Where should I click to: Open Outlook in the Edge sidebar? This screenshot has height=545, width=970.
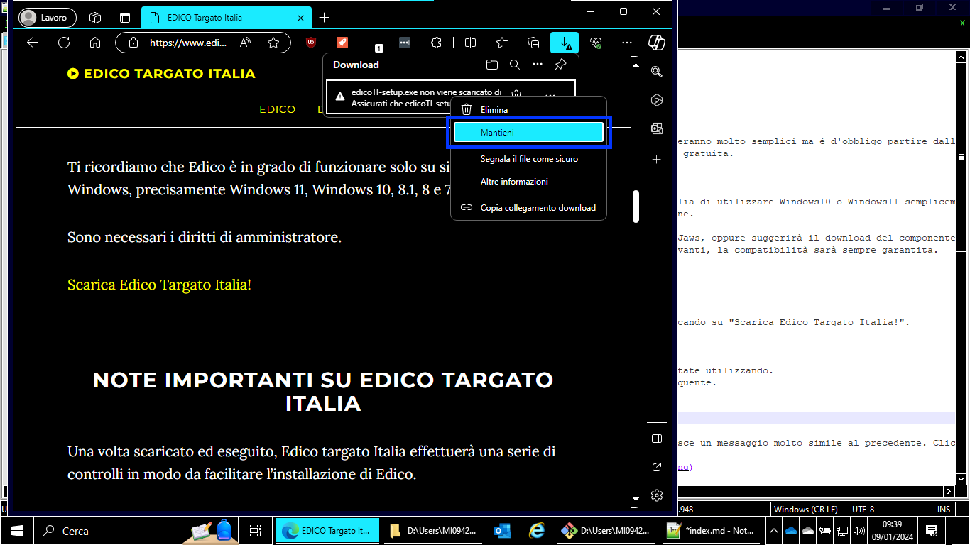(x=657, y=128)
